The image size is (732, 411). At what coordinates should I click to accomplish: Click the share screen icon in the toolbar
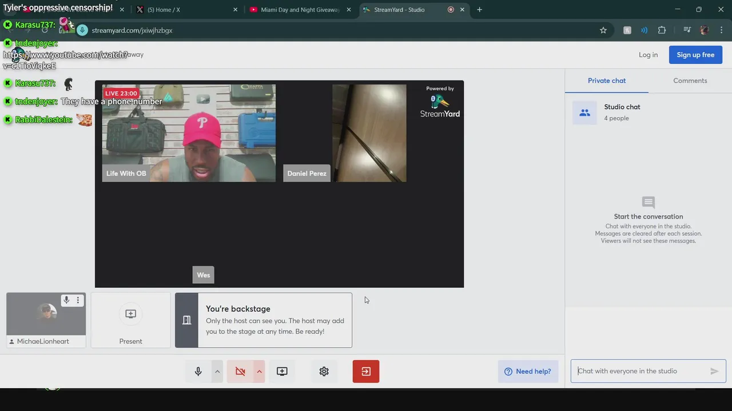click(282, 371)
